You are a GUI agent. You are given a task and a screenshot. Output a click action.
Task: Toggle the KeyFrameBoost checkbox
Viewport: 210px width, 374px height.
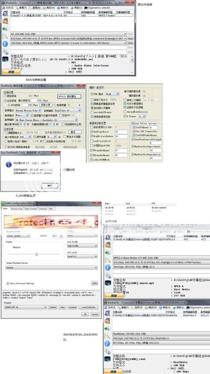92,131
